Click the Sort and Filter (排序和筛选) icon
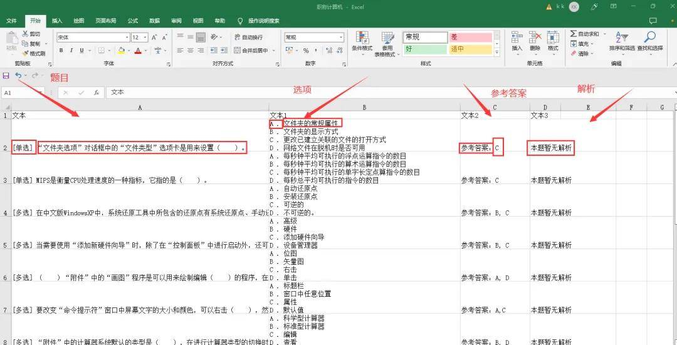Screen dimensions: 677x345 [621, 41]
